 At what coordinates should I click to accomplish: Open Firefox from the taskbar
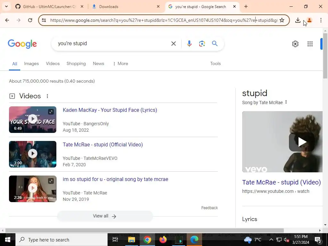[163, 240]
